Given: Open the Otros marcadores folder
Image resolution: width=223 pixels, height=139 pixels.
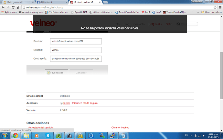Looking at the screenshot, I should tap(211, 12).
